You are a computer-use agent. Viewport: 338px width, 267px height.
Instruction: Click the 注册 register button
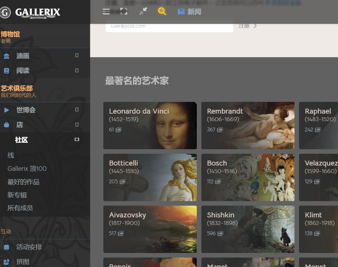point(248,26)
